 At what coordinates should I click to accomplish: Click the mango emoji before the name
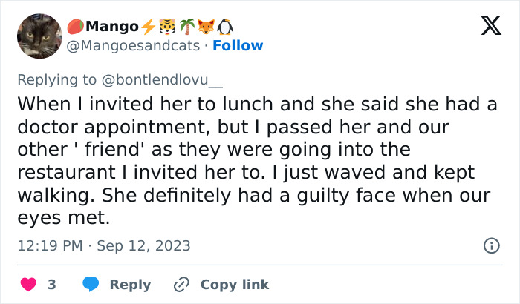[x=77, y=27]
